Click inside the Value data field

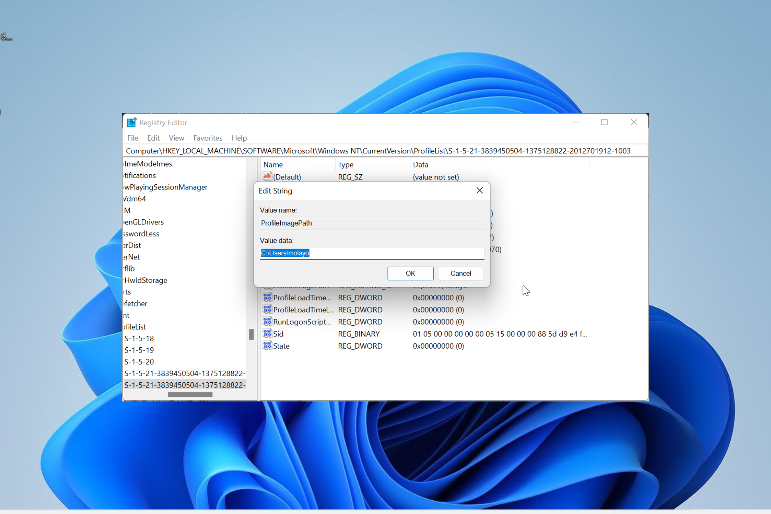coord(371,253)
